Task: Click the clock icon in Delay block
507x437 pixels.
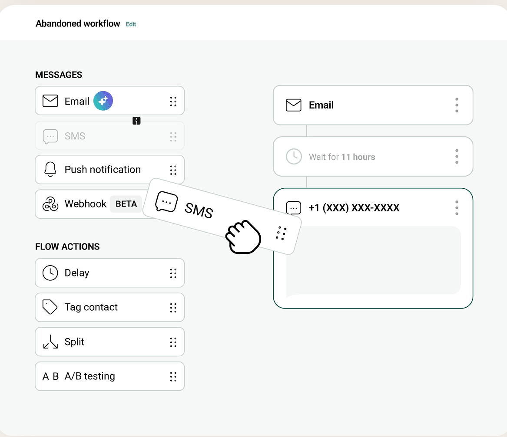Action: pos(50,273)
